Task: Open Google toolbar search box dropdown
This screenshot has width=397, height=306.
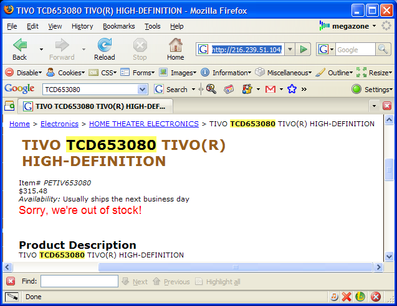Action: [x=143, y=89]
